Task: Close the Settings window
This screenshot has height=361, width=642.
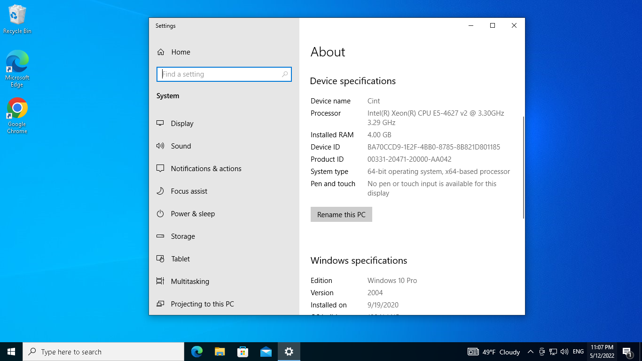Action: coord(514,26)
